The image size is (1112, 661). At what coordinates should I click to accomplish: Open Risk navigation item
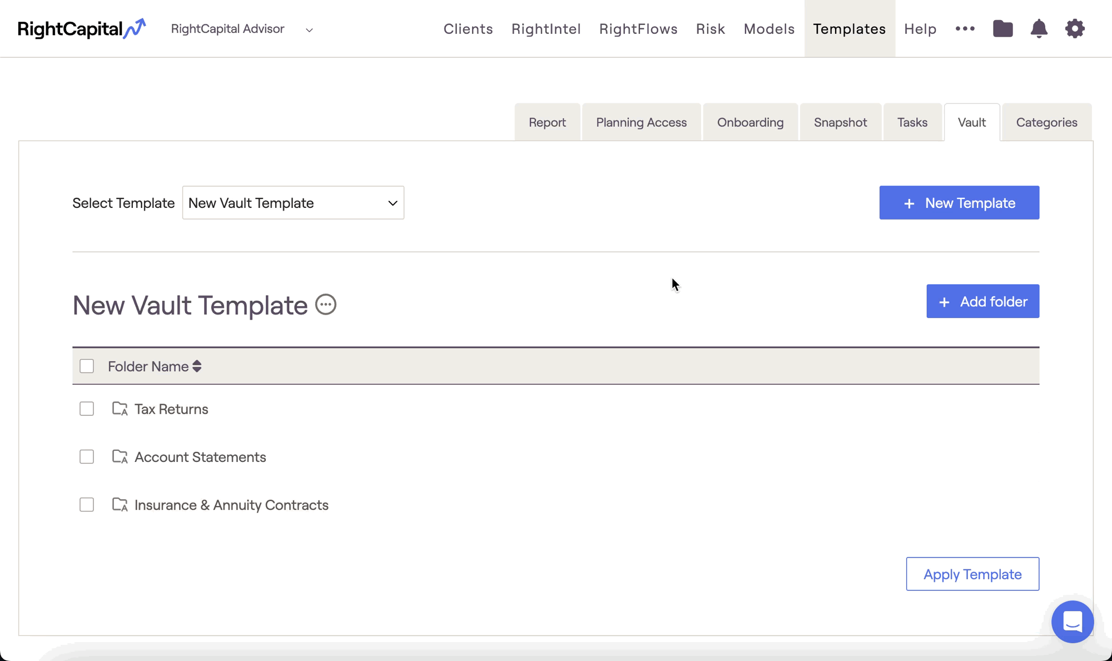(x=711, y=29)
